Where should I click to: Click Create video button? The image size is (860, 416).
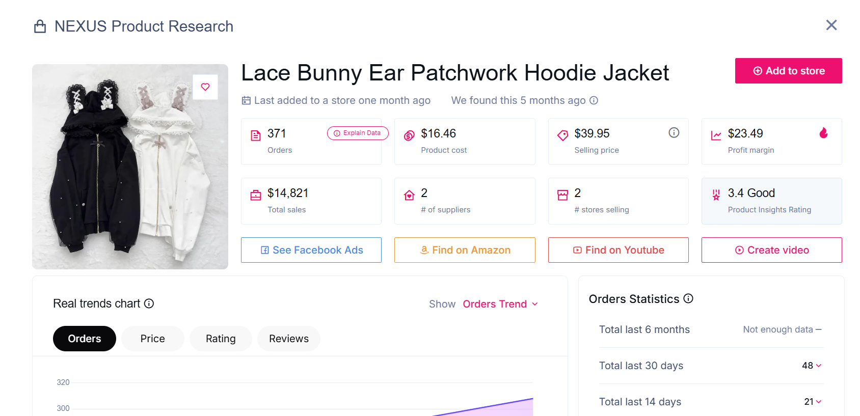[771, 250]
